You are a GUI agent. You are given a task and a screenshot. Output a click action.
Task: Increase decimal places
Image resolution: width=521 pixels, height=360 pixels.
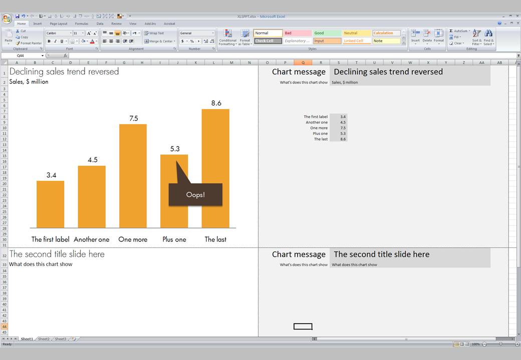206,41
